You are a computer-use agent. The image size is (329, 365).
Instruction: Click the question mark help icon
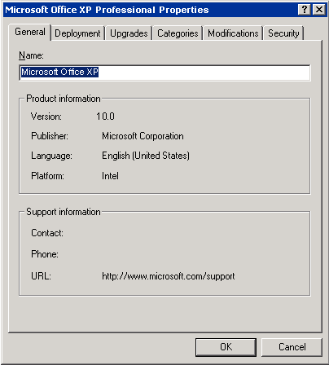(305, 10)
